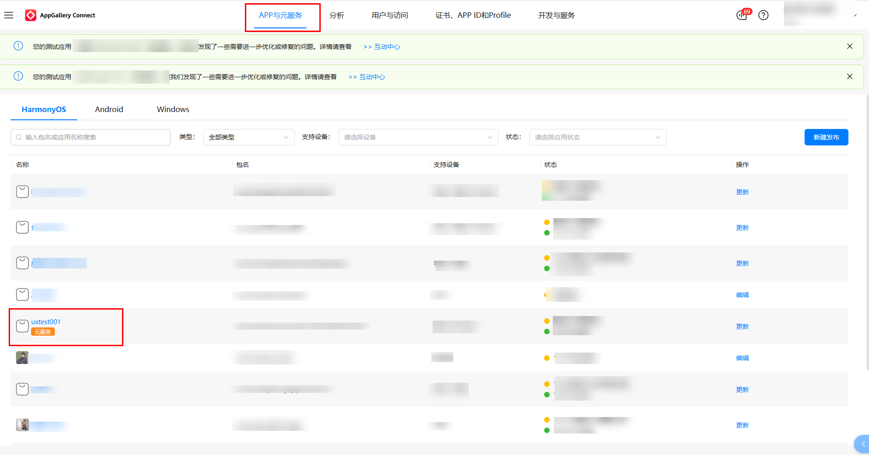Screen dimensions: 869x455
Task: Click the 新建发布 button
Action: tap(826, 137)
